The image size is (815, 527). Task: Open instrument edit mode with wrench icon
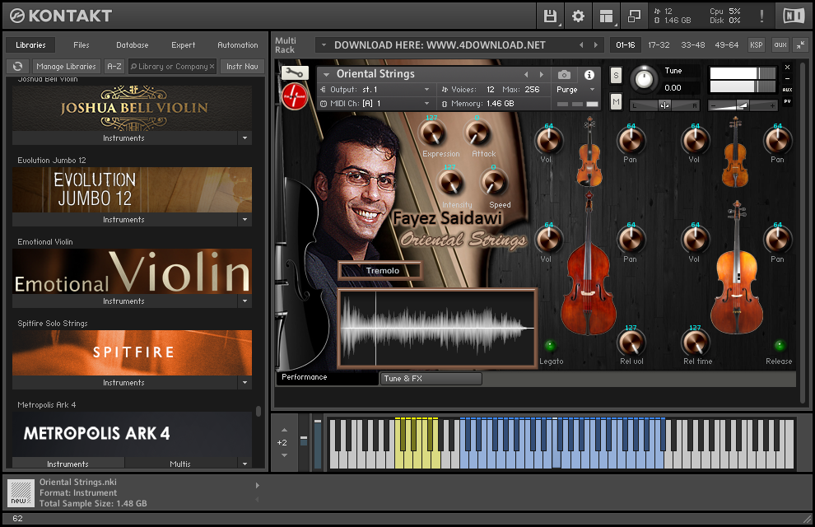tap(295, 73)
